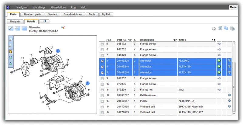Image resolution: width=243 pixels, height=125 pixels.
Task: Switch to the Standard parts tab
Action: click(x=33, y=14)
